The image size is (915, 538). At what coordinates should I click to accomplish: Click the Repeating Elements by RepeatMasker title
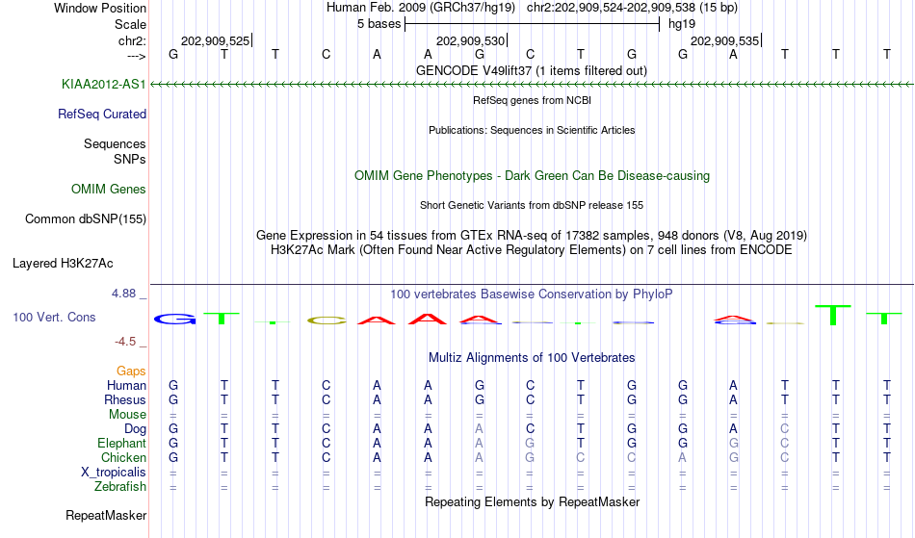point(532,502)
